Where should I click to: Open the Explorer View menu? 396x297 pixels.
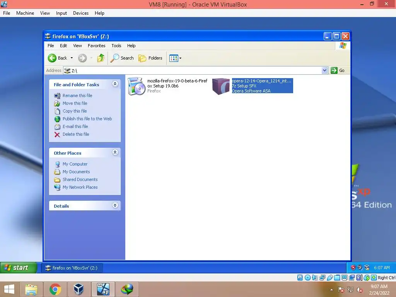[x=77, y=46]
